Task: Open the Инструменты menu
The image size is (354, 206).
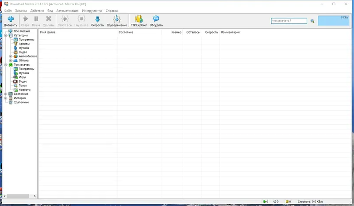Action: click(x=92, y=11)
